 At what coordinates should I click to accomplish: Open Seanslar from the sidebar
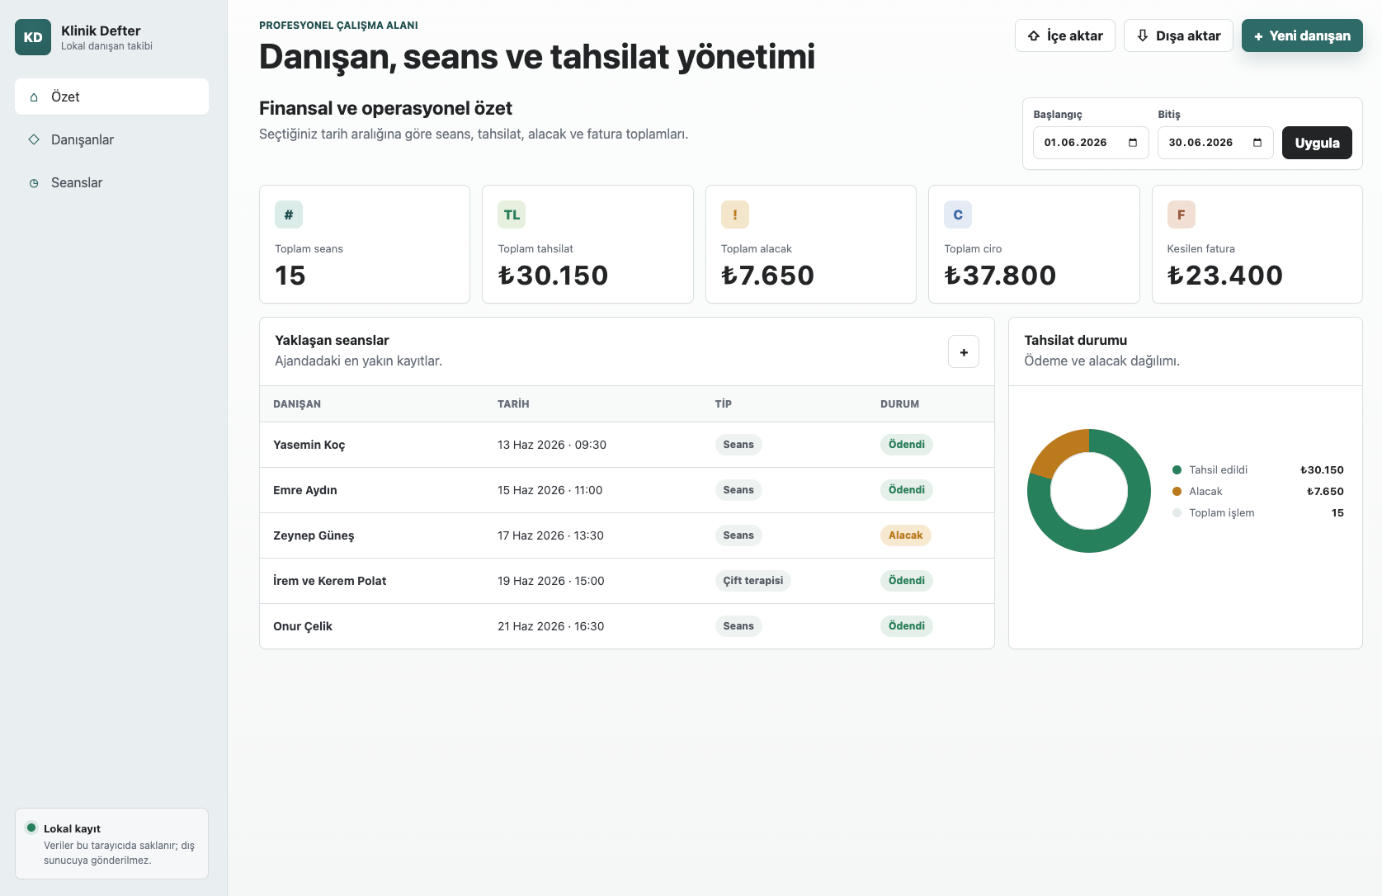point(111,182)
